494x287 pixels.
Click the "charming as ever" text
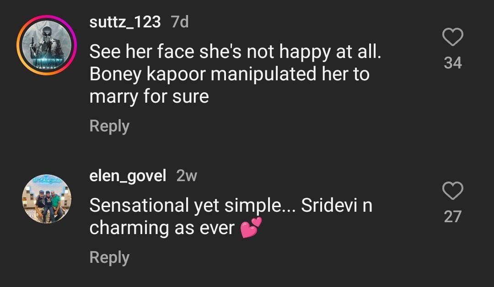point(162,228)
